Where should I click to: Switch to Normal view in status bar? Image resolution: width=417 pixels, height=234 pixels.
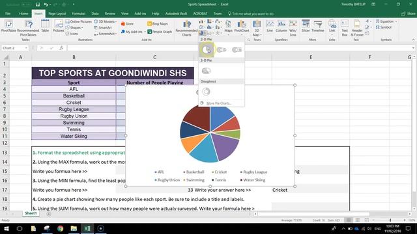tap(349, 220)
